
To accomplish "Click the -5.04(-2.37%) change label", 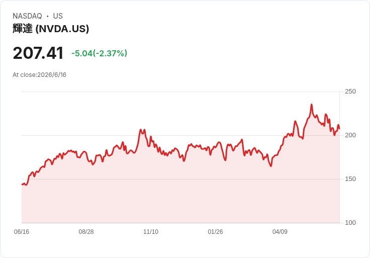I will [100, 53].
